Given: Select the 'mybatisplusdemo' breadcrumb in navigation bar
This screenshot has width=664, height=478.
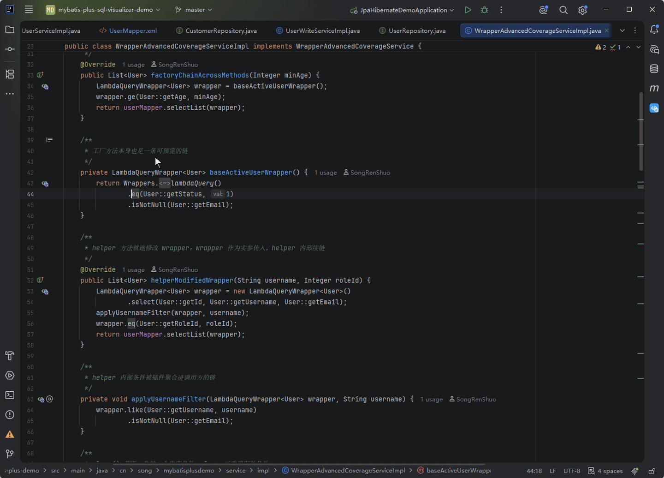Looking at the screenshot, I should pyautogui.click(x=189, y=471).
